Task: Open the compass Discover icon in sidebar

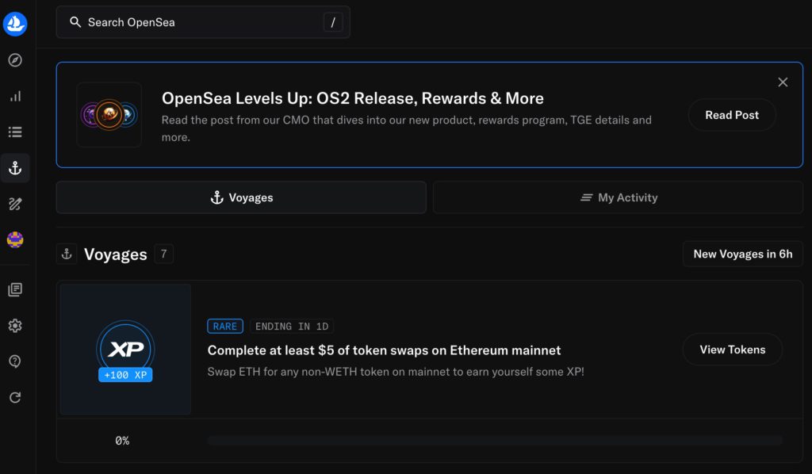Action: (15, 60)
